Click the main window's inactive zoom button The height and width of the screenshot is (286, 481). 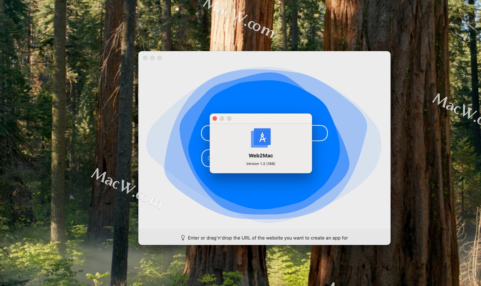(160, 58)
